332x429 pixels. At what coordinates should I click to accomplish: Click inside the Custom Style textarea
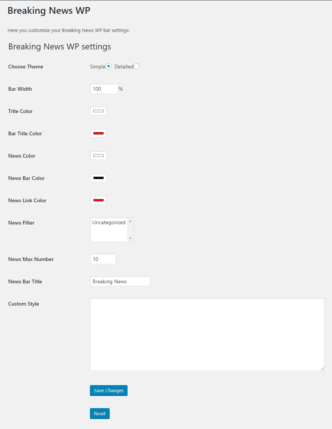pyautogui.click(x=207, y=334)
